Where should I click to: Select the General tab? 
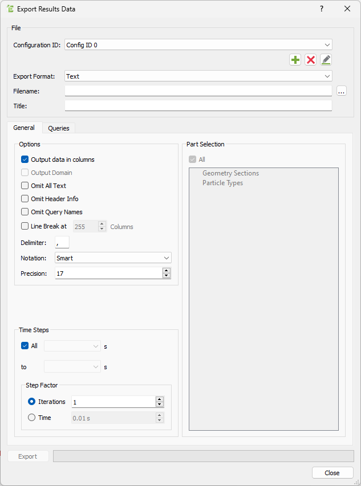[24, 128]
